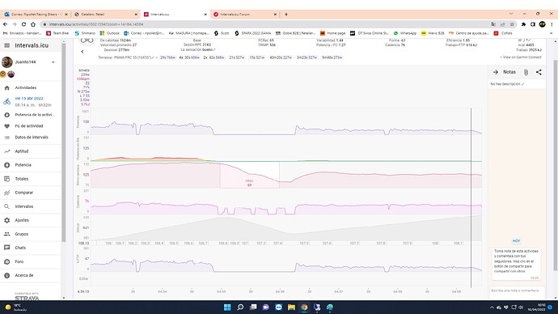This screenshot has height=314, width=558.
Task: Open the Chrome tab search chevron
Action: 511,14
